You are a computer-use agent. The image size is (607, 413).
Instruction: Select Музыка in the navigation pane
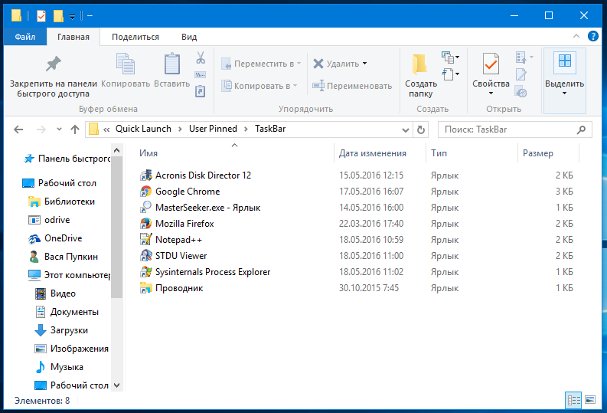(x=59, y=367)
